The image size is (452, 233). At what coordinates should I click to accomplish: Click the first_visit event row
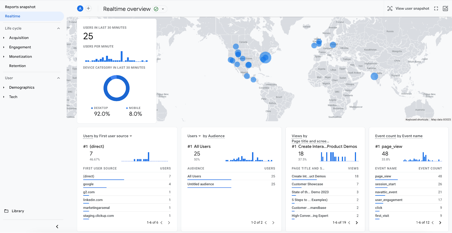pyautogui.click(x=408, y=215)
